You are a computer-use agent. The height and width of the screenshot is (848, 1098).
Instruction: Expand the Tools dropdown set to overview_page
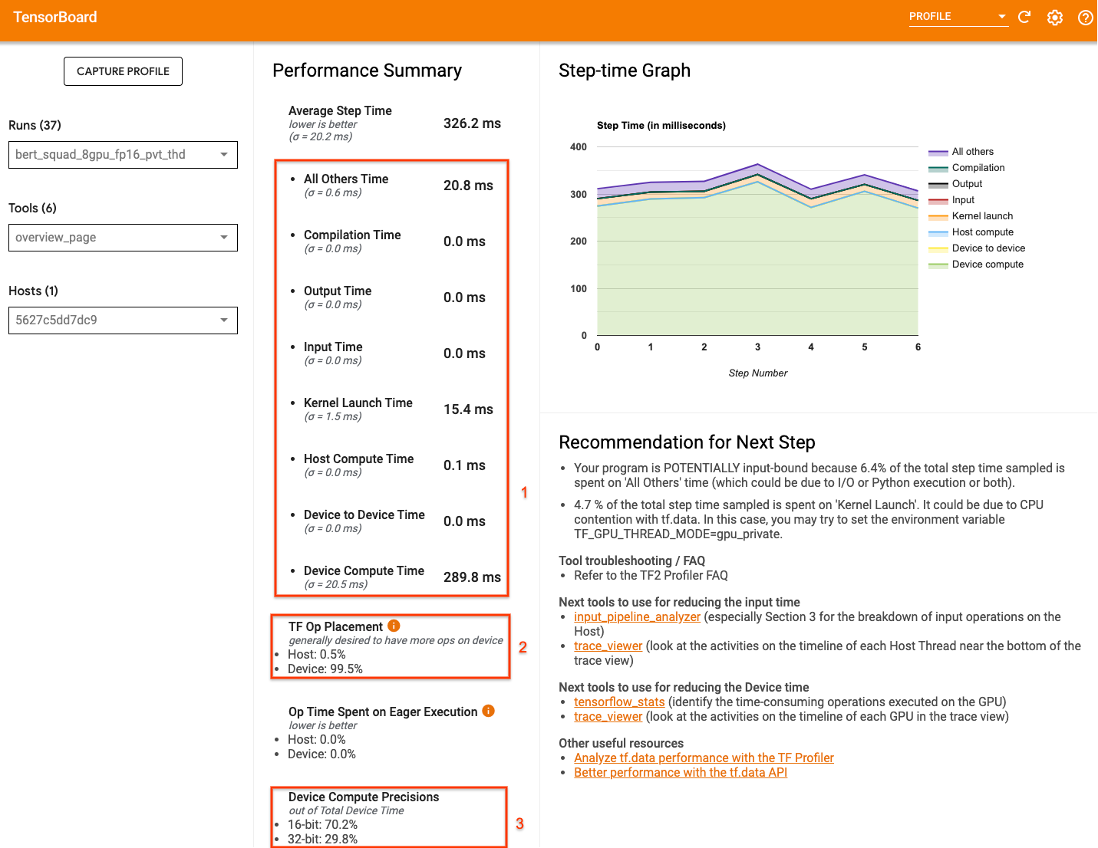point(123,237)
